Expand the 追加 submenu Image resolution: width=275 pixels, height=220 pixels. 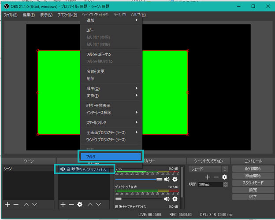(111, 20)
